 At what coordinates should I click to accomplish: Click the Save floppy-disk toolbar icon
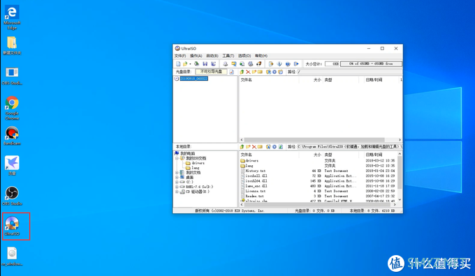pos(205,64)
